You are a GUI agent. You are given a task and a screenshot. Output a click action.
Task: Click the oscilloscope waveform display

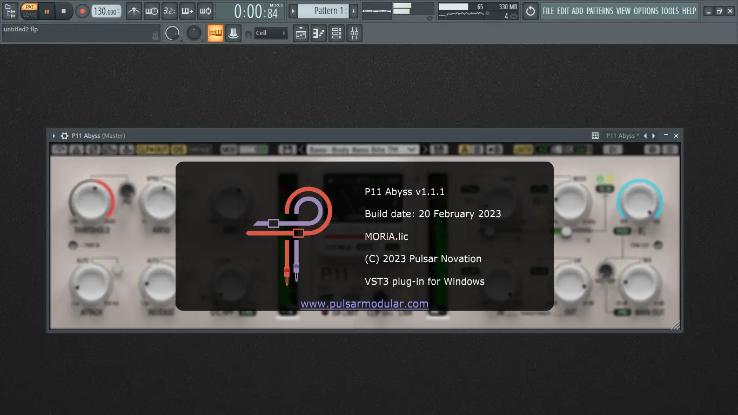click(x=377, y=11)
